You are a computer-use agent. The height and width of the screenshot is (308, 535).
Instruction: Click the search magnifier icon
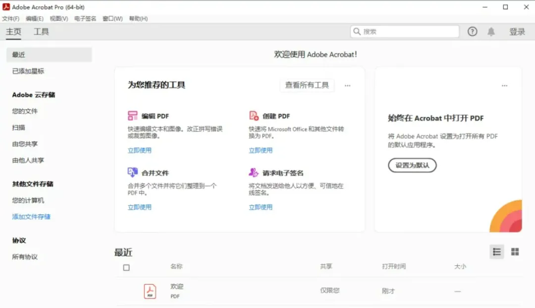[357, 32]
